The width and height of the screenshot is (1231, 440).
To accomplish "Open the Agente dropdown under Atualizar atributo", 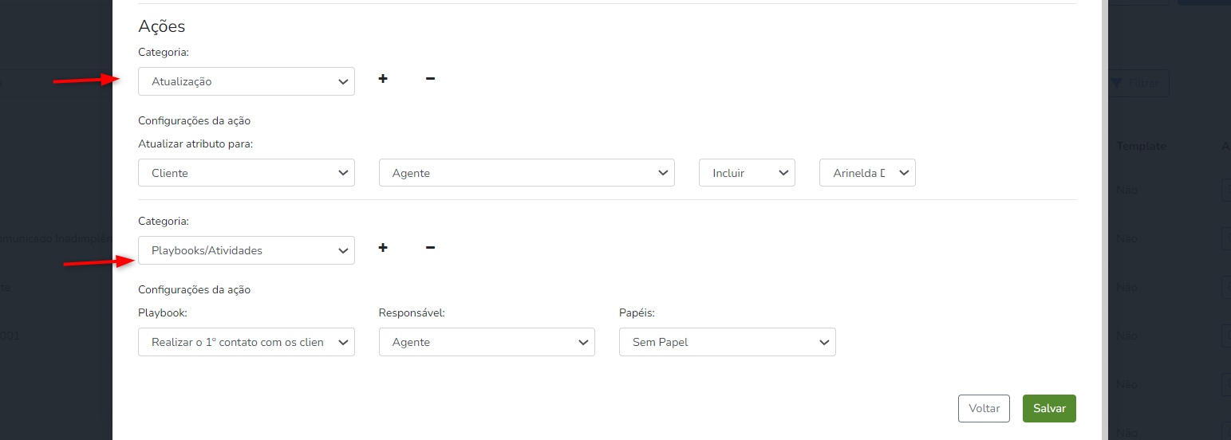I will [x=527, y=173].
